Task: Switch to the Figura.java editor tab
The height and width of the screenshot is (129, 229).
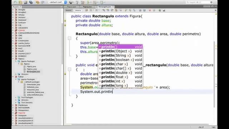Action: pyautogui.click(x=87, y=7)
